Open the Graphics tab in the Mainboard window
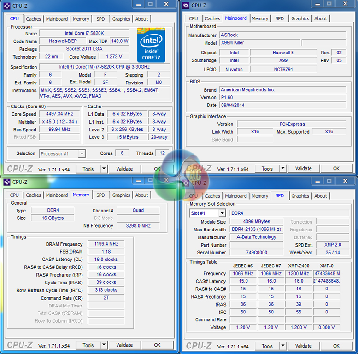This screenshot has height=354, width=358. click(300, 18)
